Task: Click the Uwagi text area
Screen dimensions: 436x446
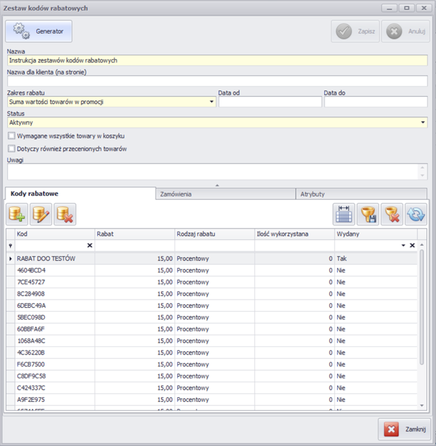Action: pos(213,171)
